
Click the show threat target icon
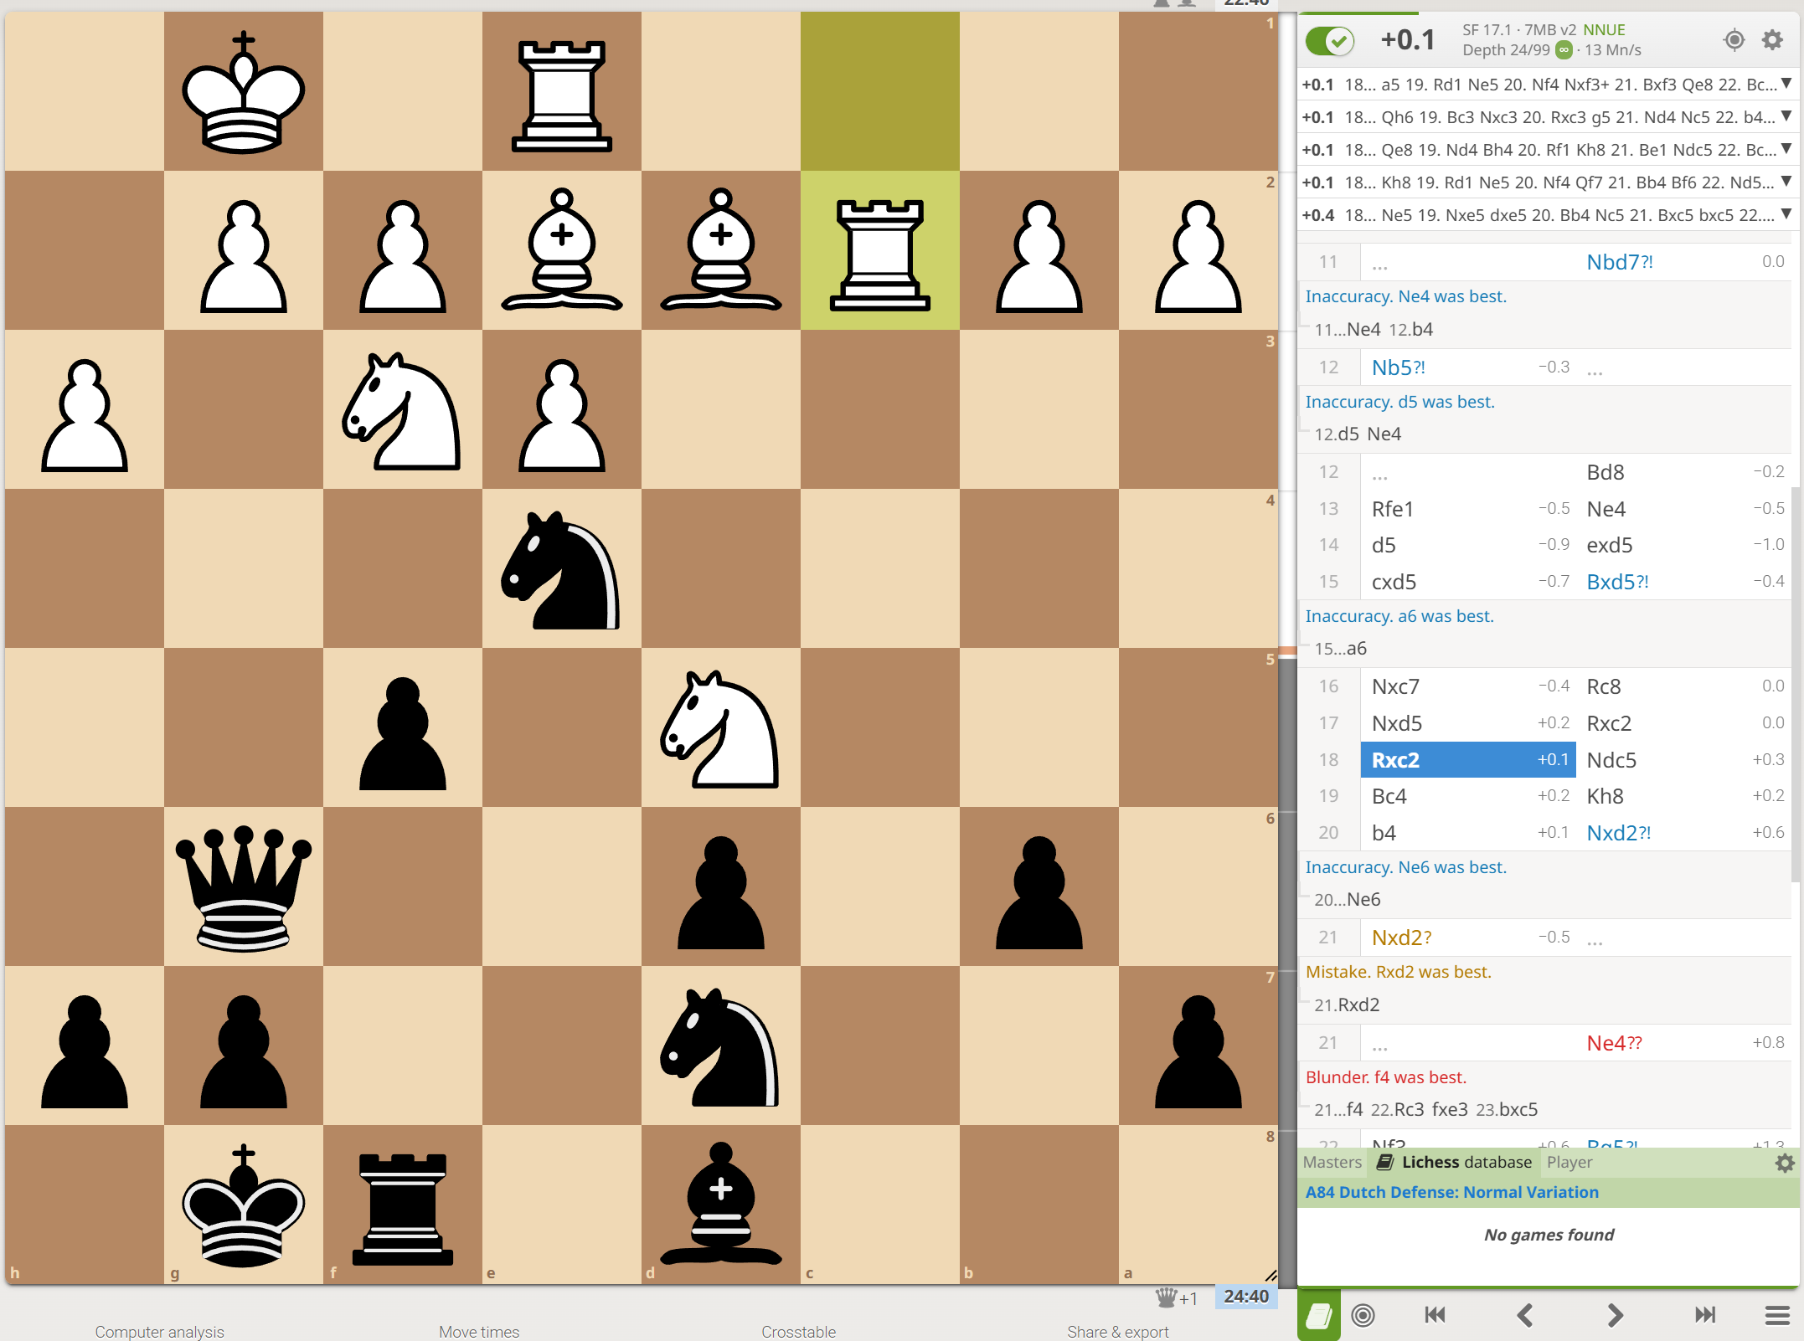coord(1734,39)
